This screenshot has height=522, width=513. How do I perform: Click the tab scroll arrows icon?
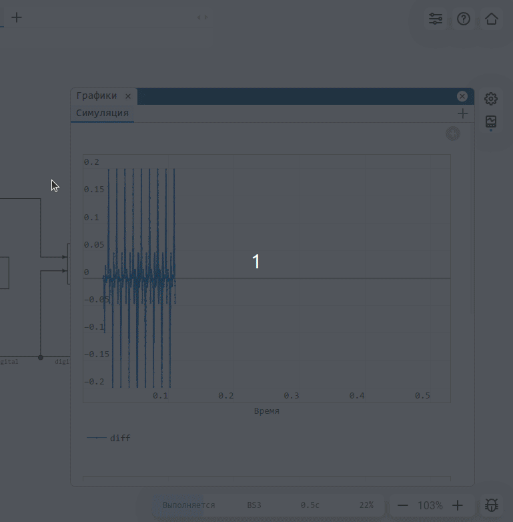(x=202, y=17)
